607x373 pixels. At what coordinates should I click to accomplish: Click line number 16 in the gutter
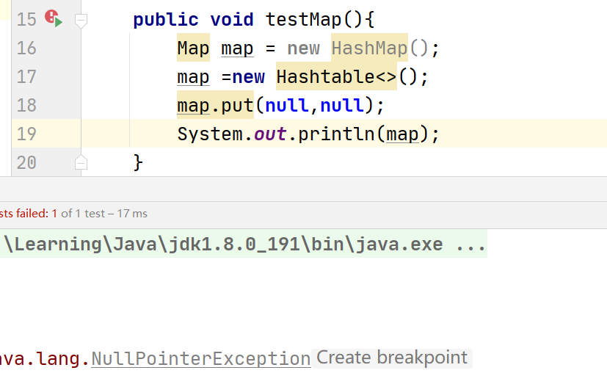click(26, 48)
